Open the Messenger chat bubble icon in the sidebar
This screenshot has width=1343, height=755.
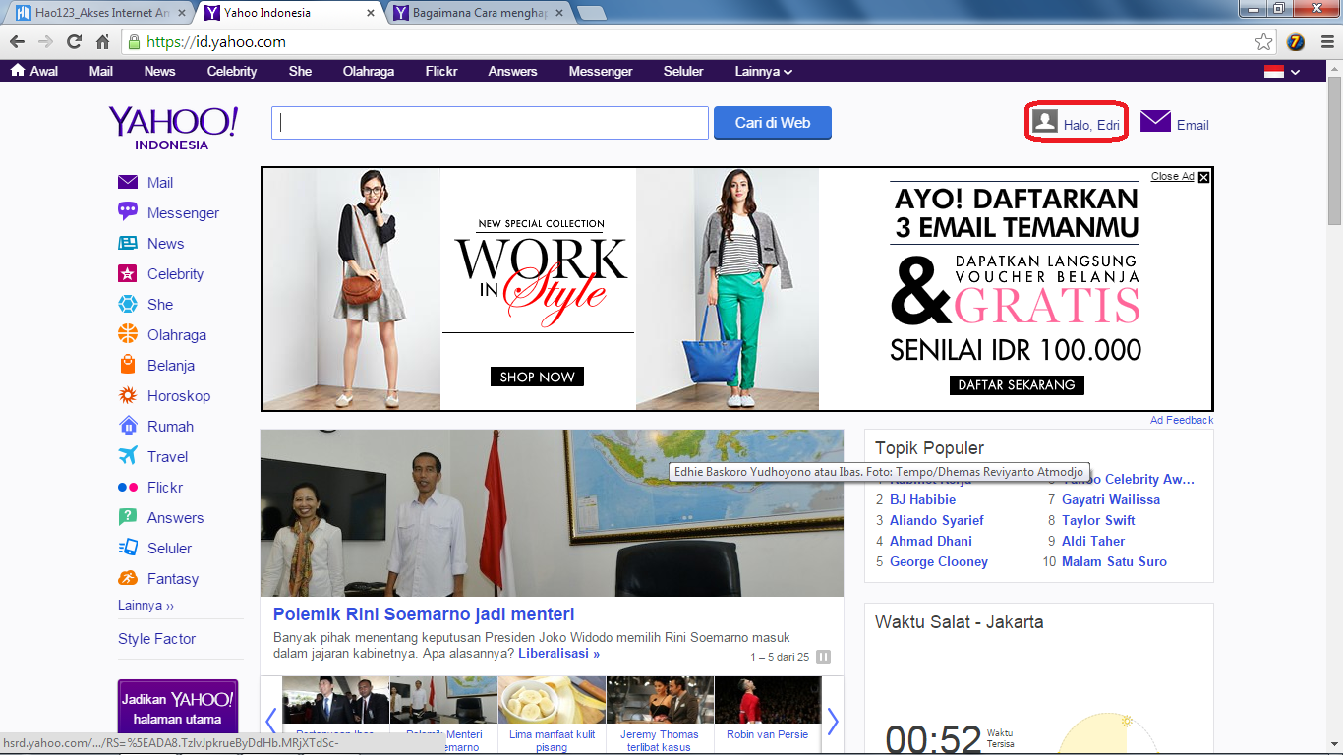tap(128, 212)
